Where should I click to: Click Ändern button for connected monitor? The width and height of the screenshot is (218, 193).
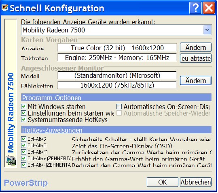[196, 80]
